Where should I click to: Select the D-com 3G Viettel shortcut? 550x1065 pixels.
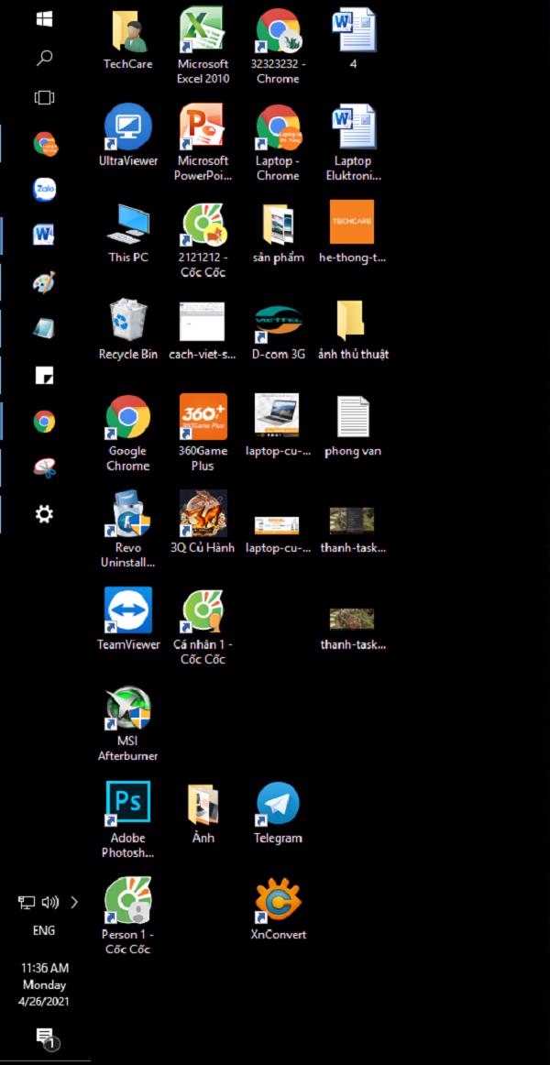278,332
